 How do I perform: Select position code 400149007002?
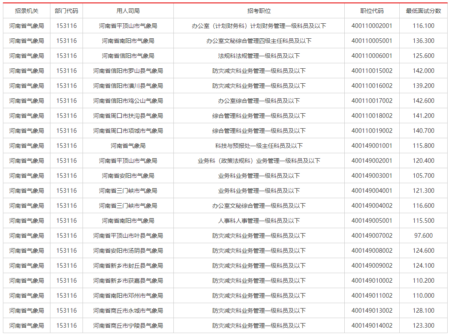point(372,236)
